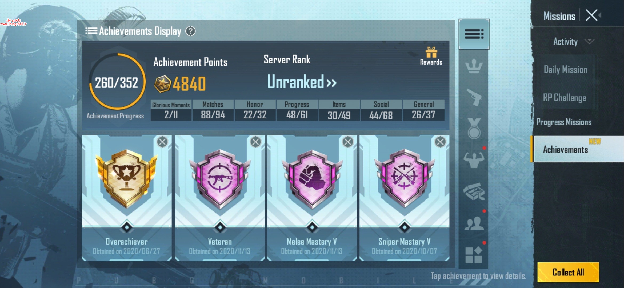Tap the Collect All button
Viewport: 624px width, 288px height.
pos(568,272)
